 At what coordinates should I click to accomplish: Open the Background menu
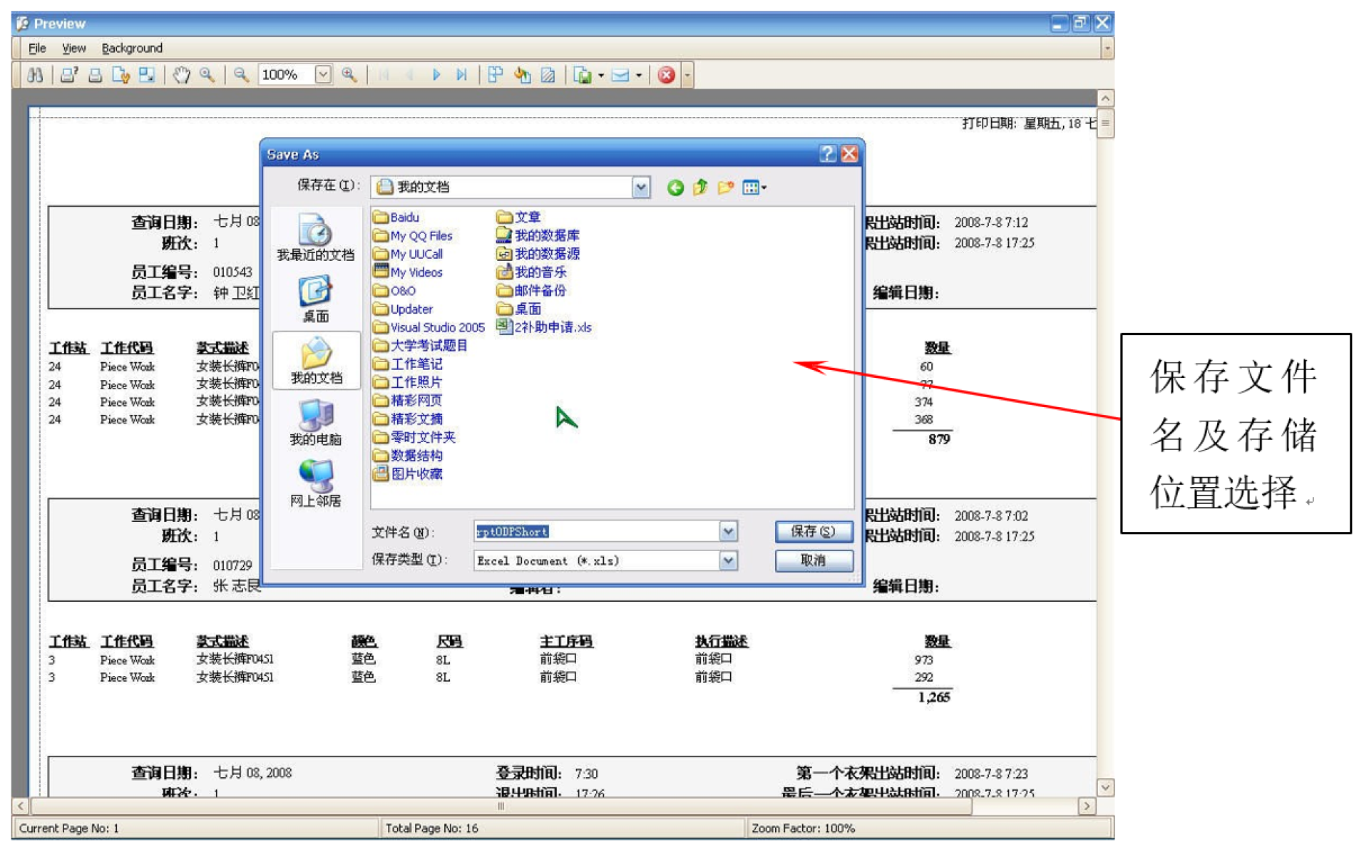[132, 48]
